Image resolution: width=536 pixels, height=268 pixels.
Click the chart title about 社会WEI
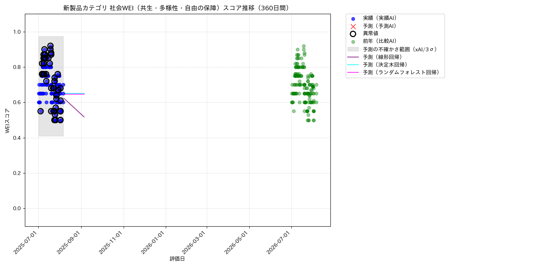(x=178, y=8)
